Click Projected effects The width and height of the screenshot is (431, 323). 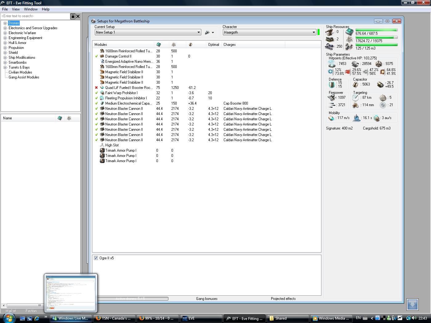point(283,299)
